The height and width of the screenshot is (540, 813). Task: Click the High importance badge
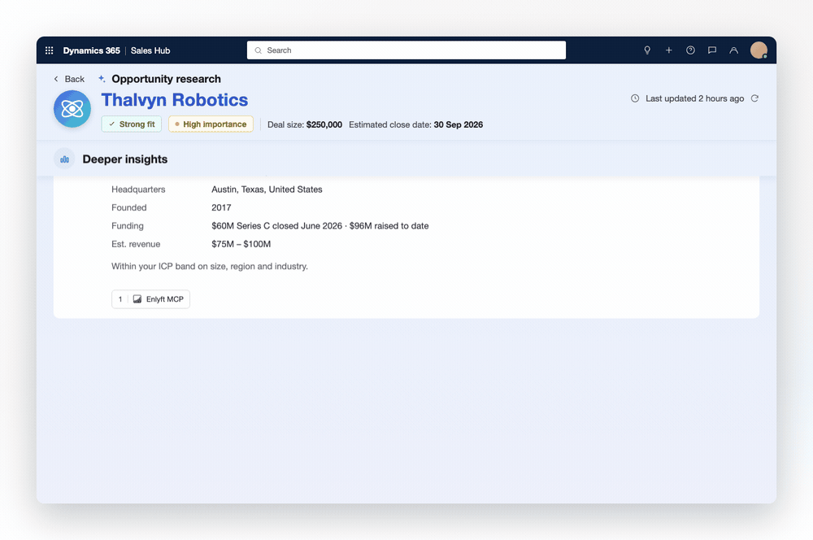pyautogui.click(x=211, y=124)
